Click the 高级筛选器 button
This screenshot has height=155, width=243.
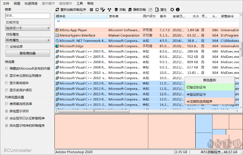28,53
